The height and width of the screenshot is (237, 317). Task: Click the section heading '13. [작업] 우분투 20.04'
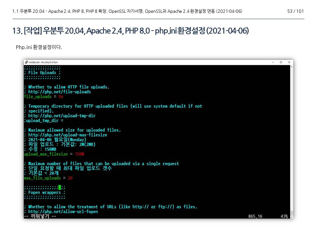[131, 31]
